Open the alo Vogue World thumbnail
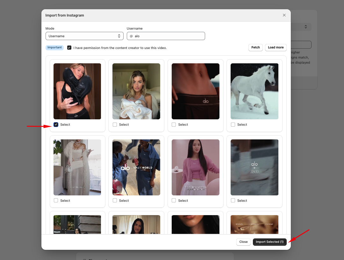This screenshot has width=344, height=260. 136,167
